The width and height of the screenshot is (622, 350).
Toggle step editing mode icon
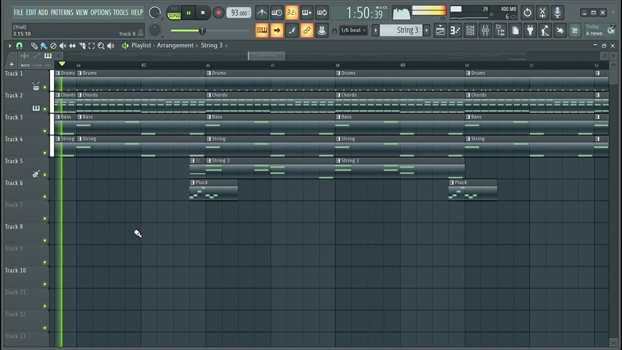(292, 31)
